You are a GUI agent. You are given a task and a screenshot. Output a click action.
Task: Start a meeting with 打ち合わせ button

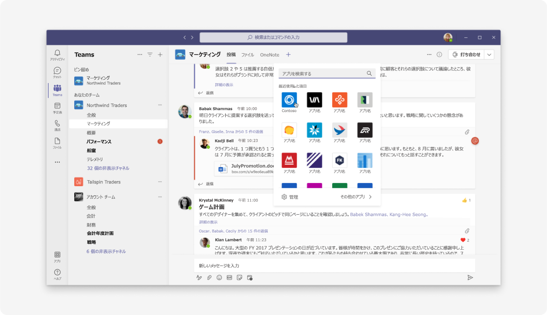pyautogui.click(x=466, y=55)
